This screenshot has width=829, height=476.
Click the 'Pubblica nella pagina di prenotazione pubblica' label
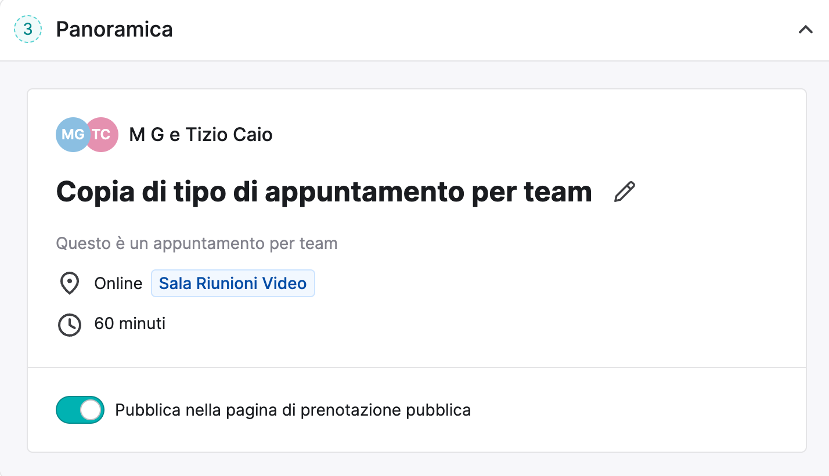293,410
